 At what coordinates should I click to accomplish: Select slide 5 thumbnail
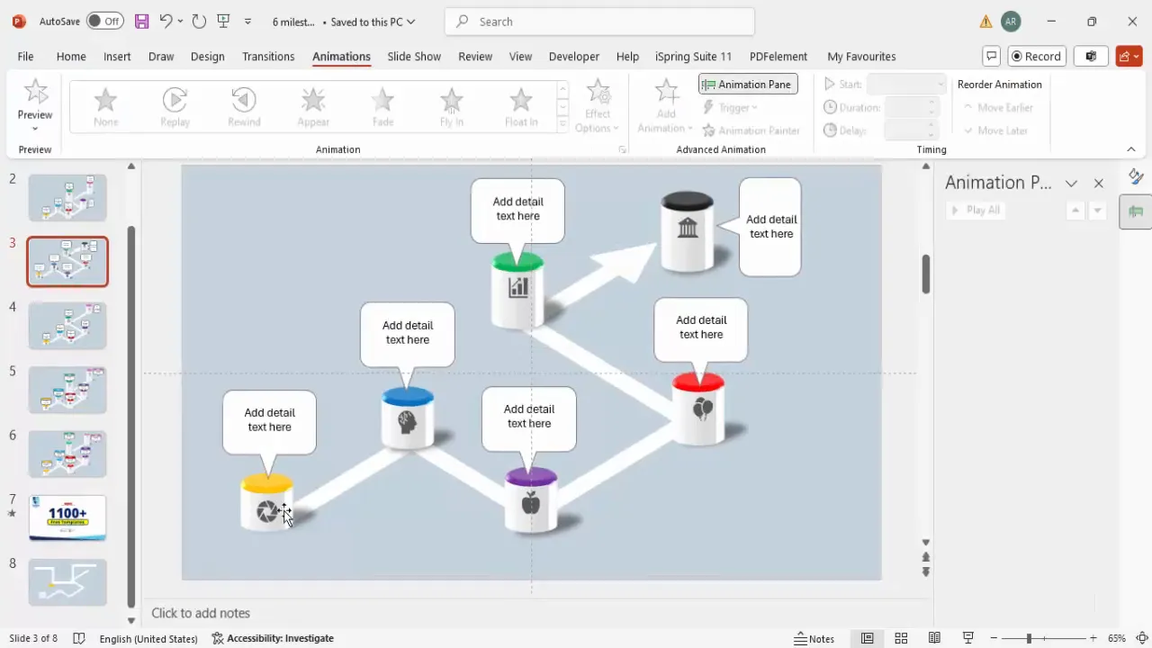pos(67,390)
